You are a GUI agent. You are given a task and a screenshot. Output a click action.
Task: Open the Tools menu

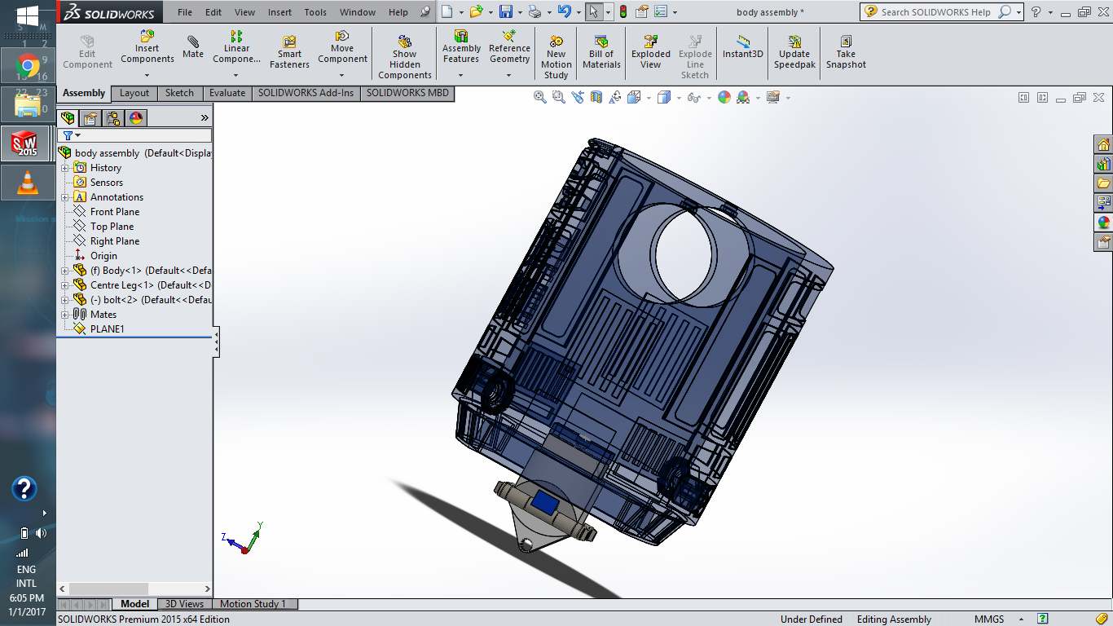315,12
